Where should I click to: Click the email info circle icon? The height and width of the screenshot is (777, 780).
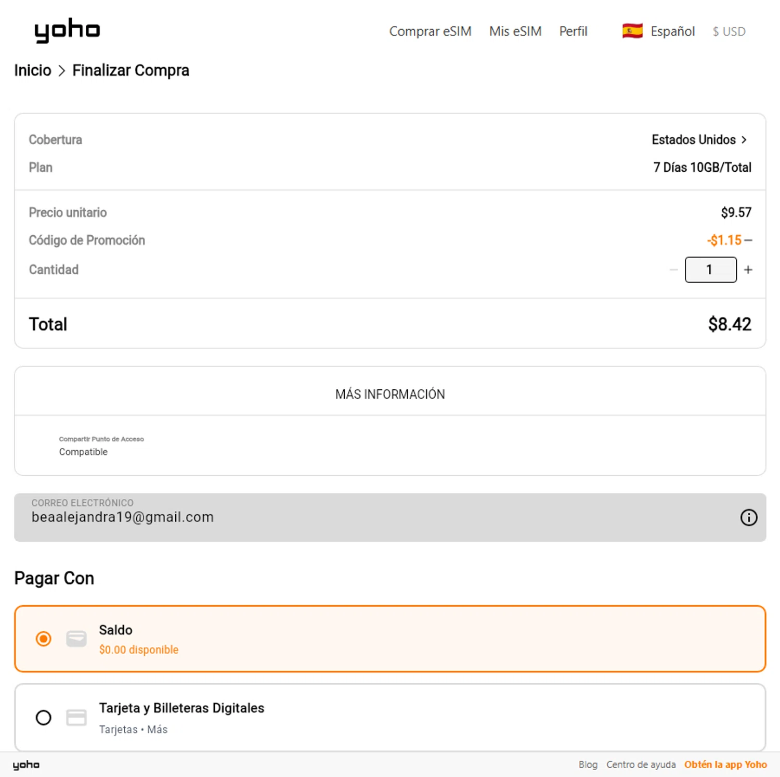748,517
